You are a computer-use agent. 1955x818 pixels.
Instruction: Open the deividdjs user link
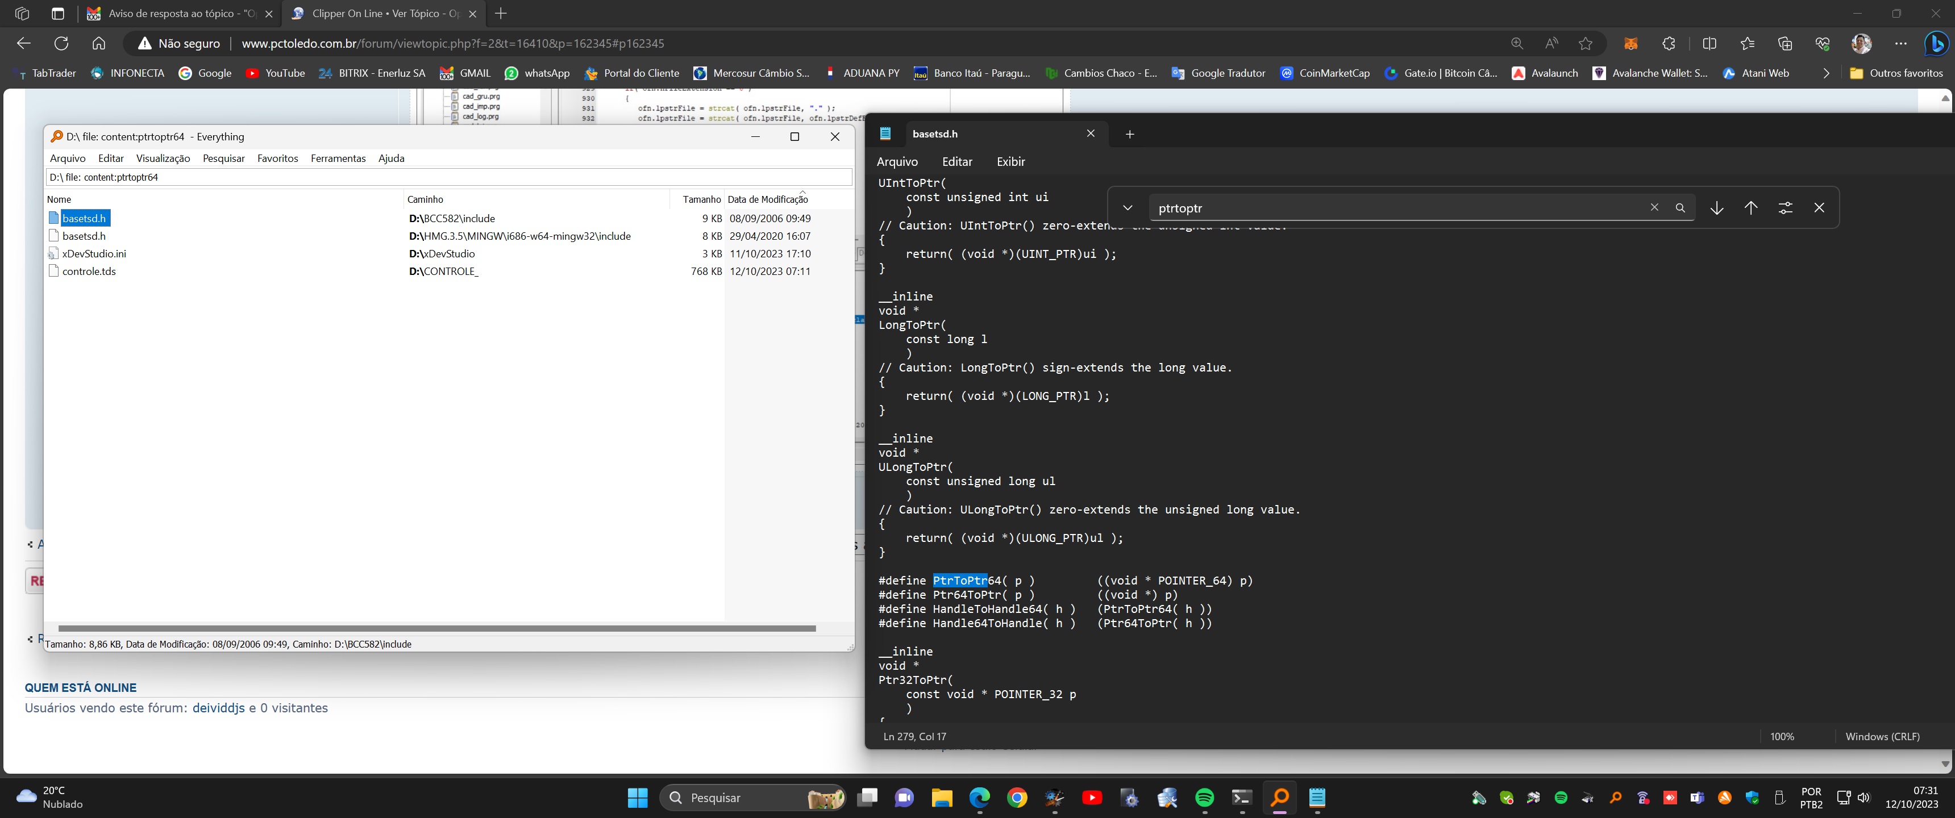[219, 708]
